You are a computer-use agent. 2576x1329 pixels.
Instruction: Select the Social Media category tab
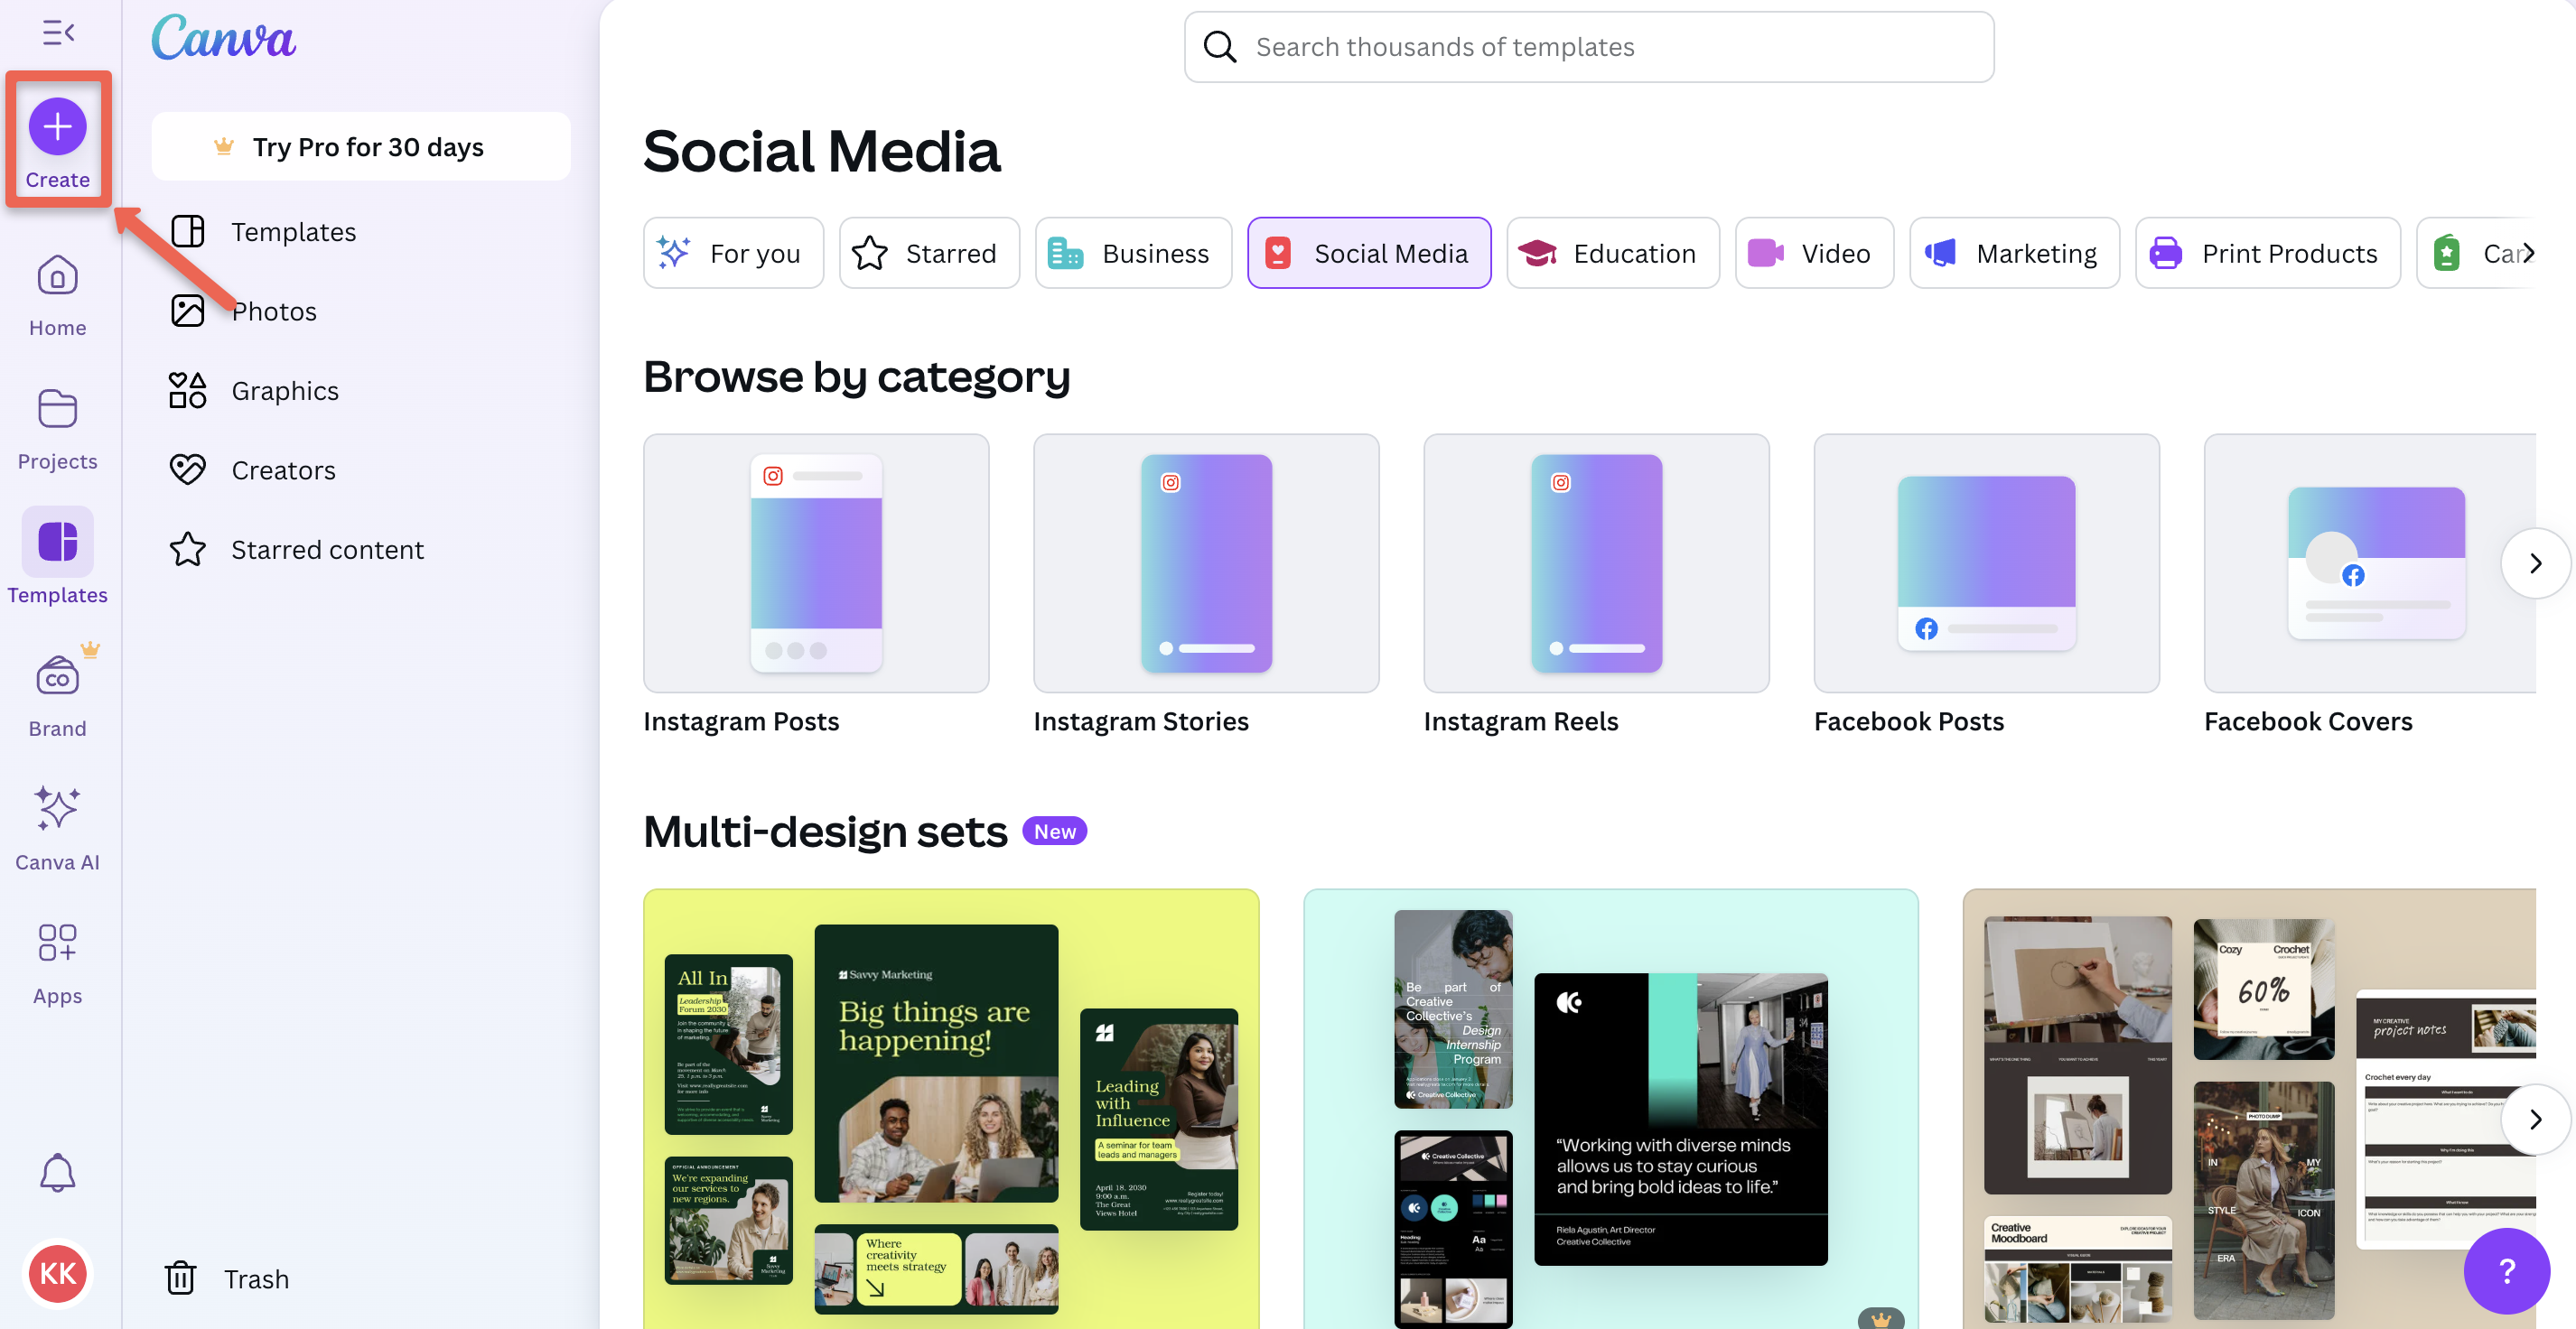(x=1369, y=253)
